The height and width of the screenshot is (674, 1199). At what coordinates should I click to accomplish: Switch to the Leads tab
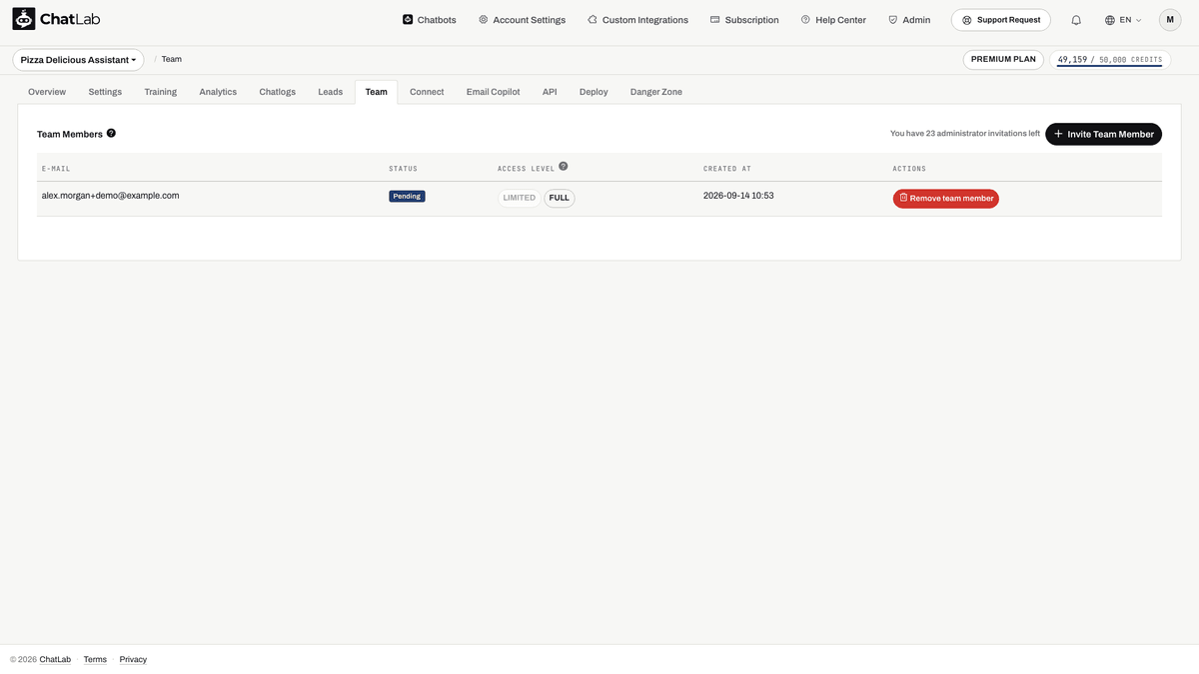pyautogui.click(x=330, y=92)
